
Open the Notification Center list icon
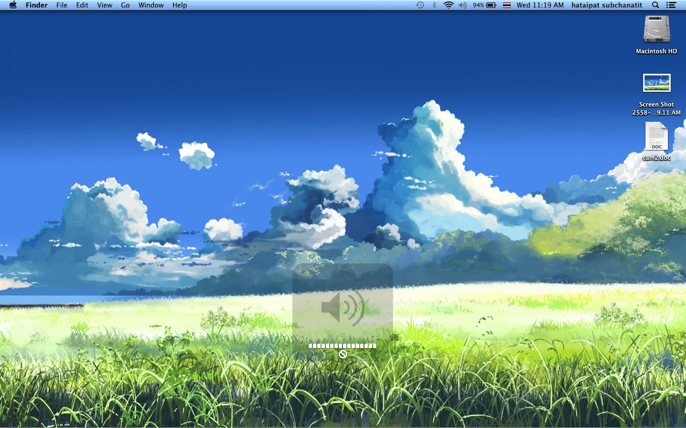click(671, 5)
